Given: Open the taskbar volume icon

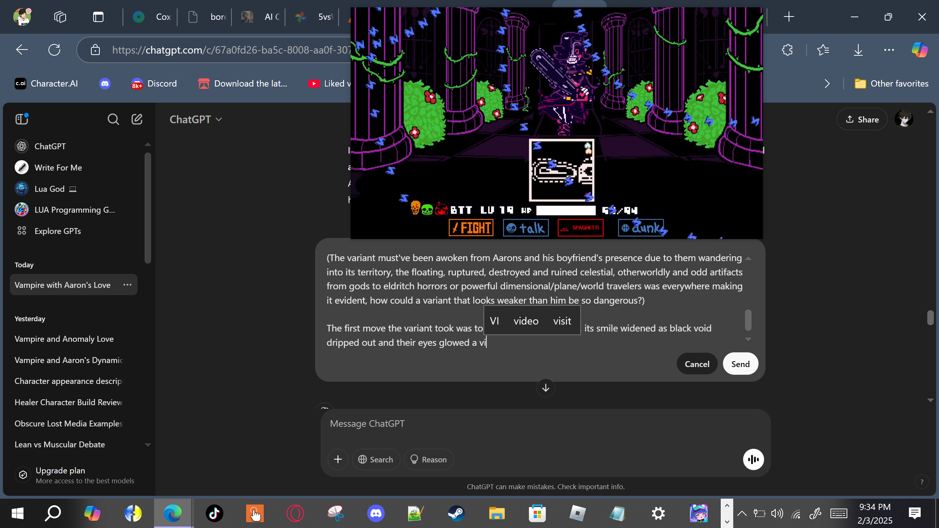Looking at the screenshot, I should (x=777, y=513).
